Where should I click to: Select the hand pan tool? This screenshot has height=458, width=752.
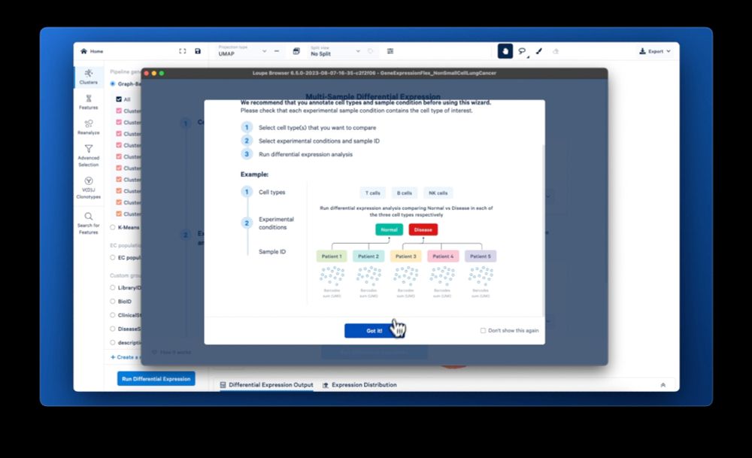coord(505,51)
